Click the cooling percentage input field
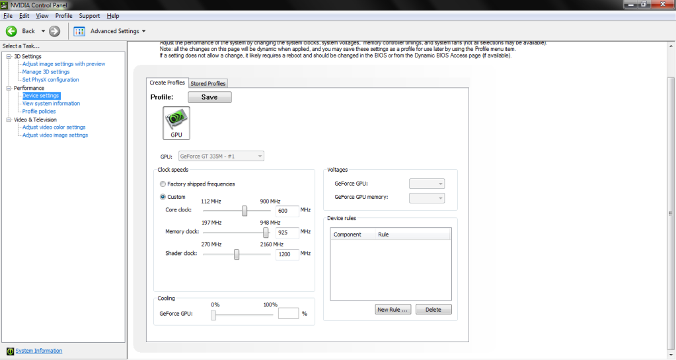676x360 pixels. pyautogui.click(x=288, y=314)
